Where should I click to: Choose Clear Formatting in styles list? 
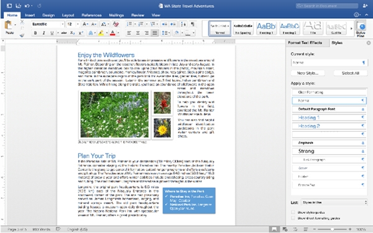click(x=329, y=92)
